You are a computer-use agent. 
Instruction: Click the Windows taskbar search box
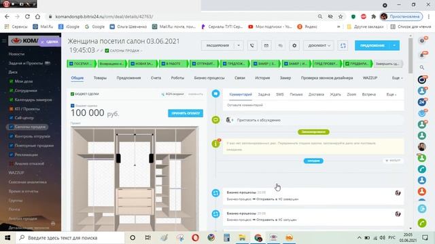(70, 238)
